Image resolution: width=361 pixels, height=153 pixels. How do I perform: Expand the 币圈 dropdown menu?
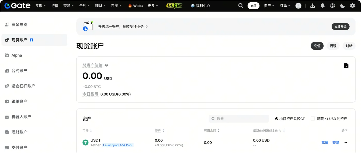(x=116, y=6)
